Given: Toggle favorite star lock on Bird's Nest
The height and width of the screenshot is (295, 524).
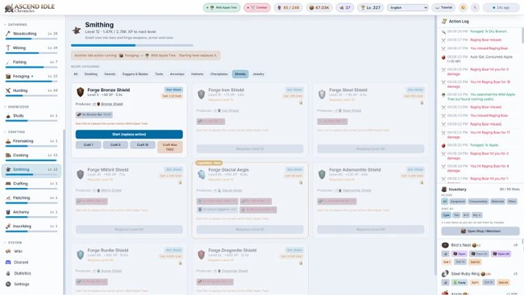Looking at the screenshot, I should [x=445, y=254].
